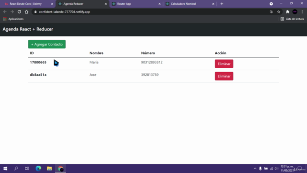Click the Acción column header
This screenshot has width=307, height=173.
tap(221, 53)
